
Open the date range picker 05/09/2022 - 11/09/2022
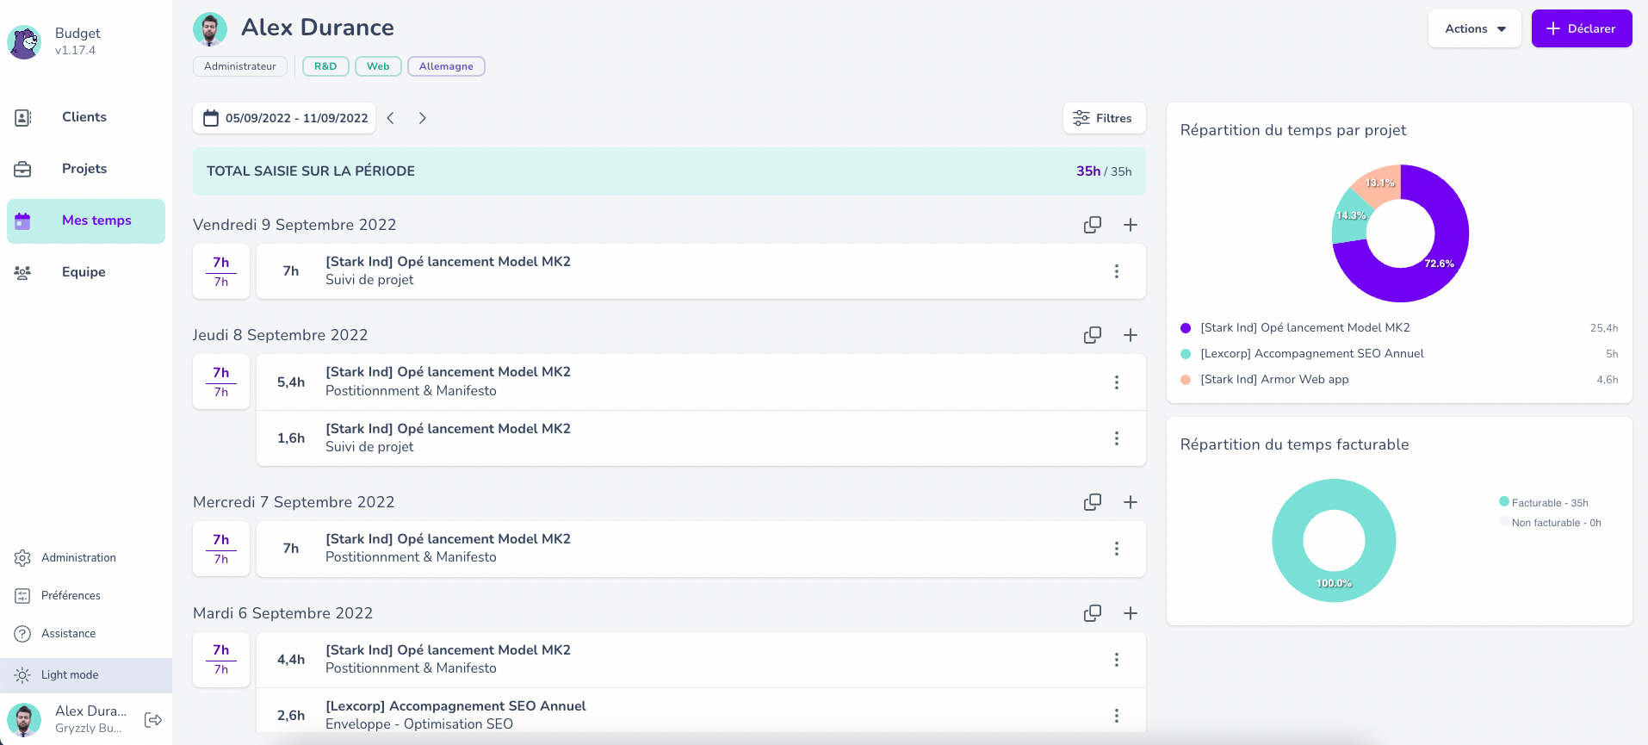click(x=285, y=118)
